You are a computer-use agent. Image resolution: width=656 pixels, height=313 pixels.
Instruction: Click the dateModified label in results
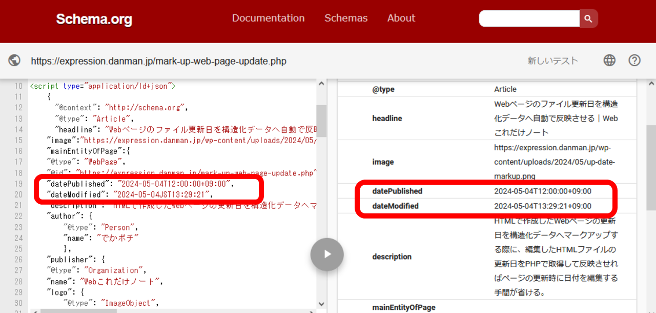click(x=395, y=206)
